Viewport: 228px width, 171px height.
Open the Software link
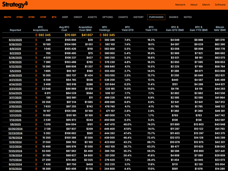coord(220,5)
